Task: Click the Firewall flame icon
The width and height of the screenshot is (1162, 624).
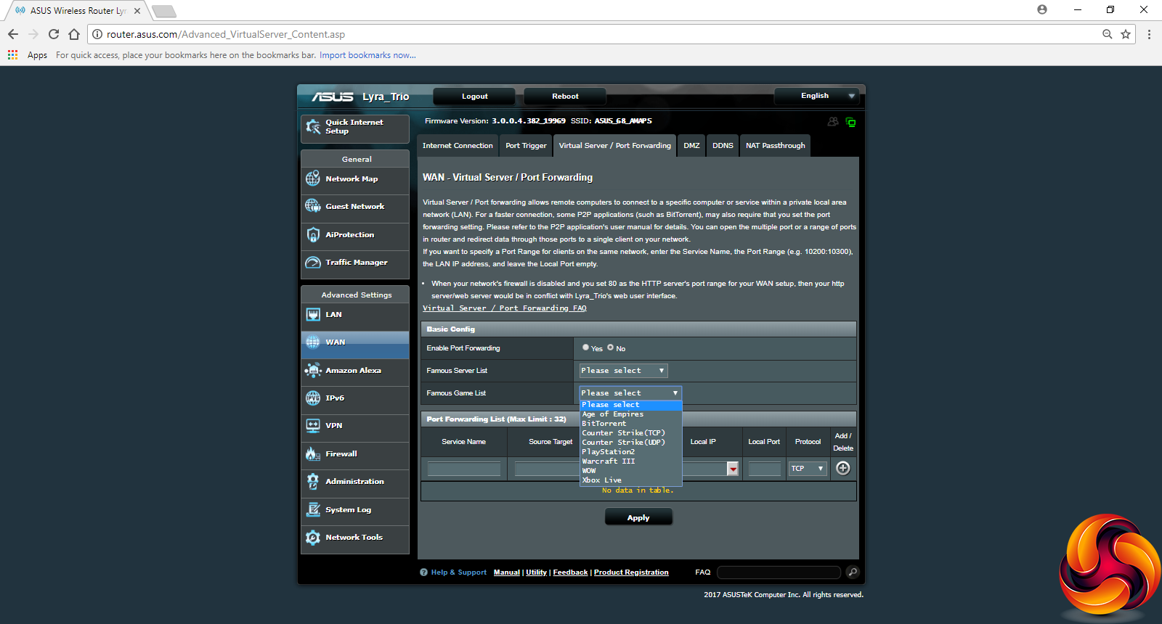Action: pyautogui.click(x=313, y=454)
